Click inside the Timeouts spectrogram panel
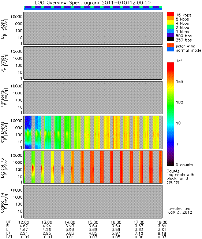This screenshot has width=202, height=239. pyautogui.click(x=93, y=98)
